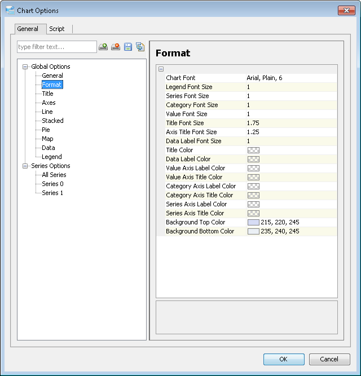Click the 'Global Options' tree label
Viewport: 361px width, 376px height.
pos(51,67)
